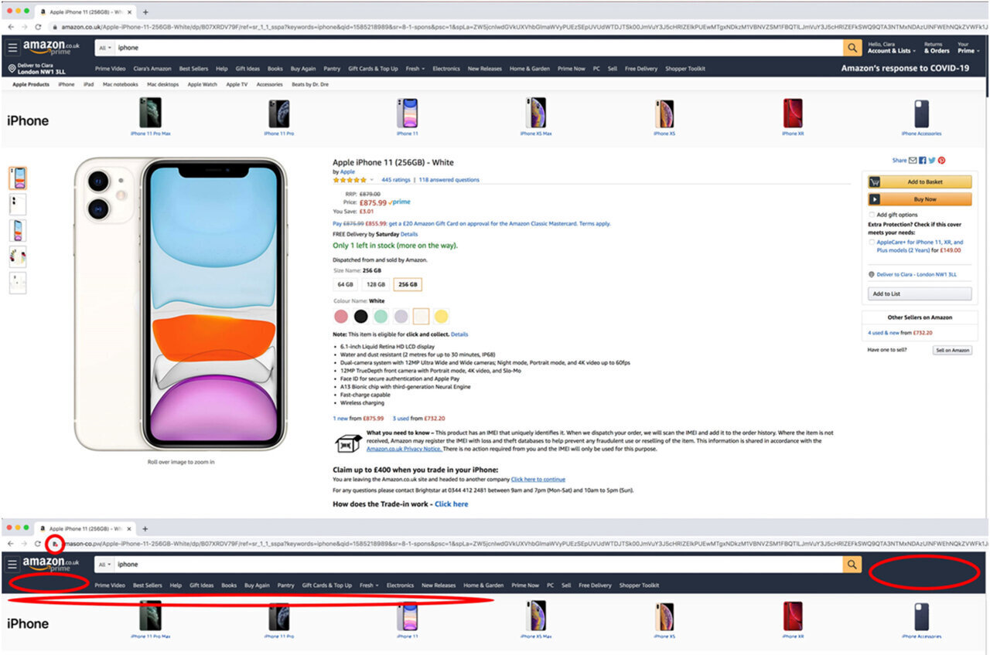Open Returns & Orders in top window
The width and height of the screenshot is (990, 655).
tap(936, 48)
